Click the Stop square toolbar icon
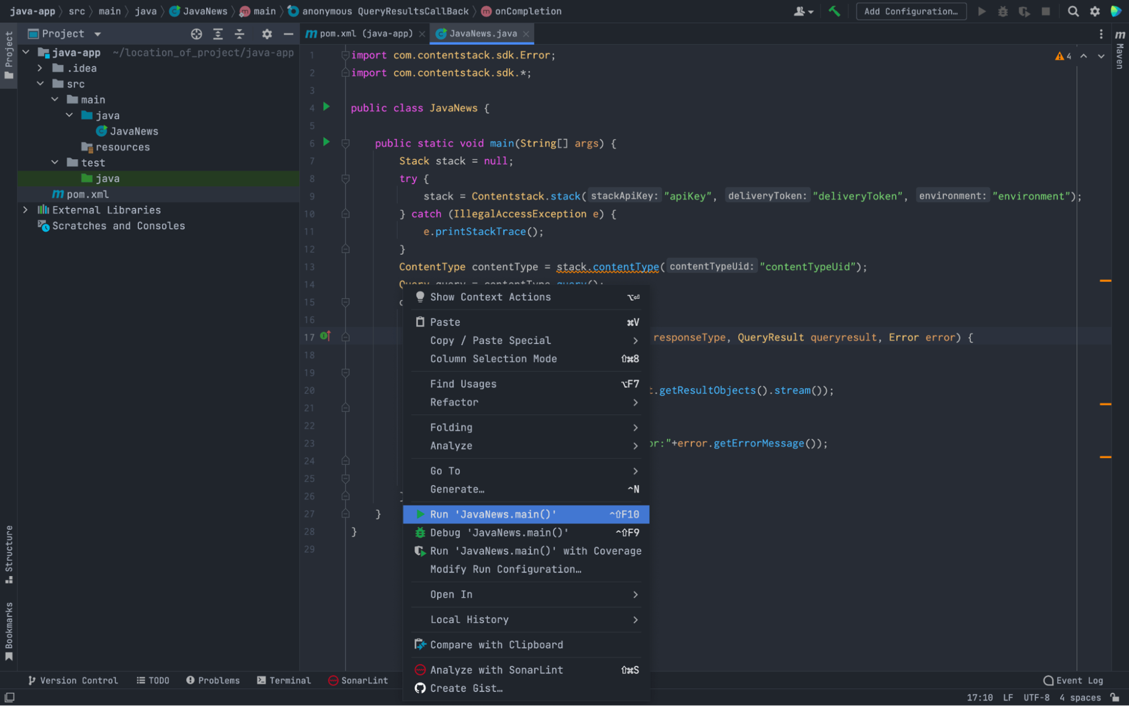The image size is (1129, 706). pos(1046,11)
